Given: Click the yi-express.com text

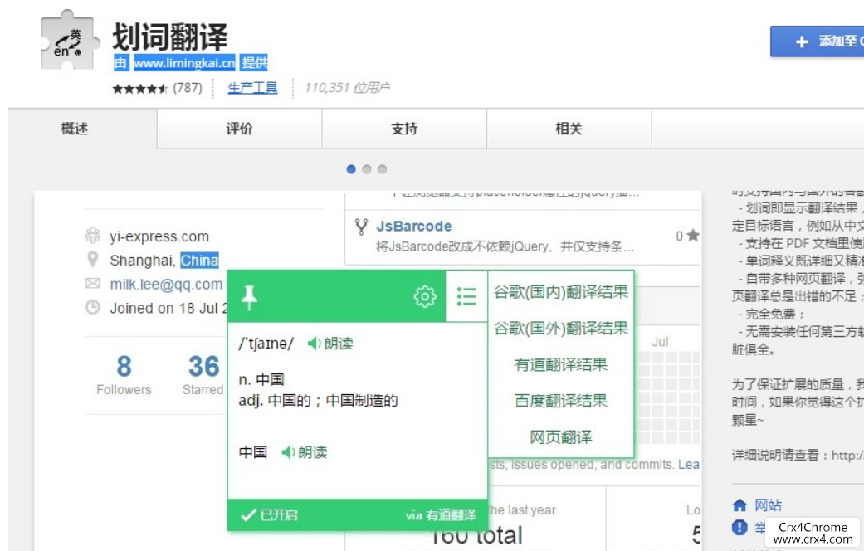Looking at the screenshot, I should (159, 236).
